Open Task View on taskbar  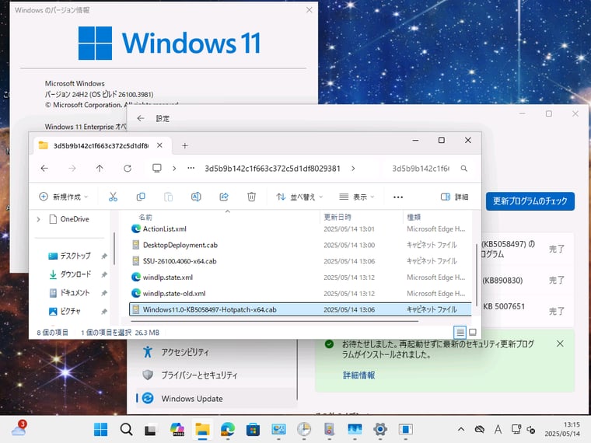[150, 430]
